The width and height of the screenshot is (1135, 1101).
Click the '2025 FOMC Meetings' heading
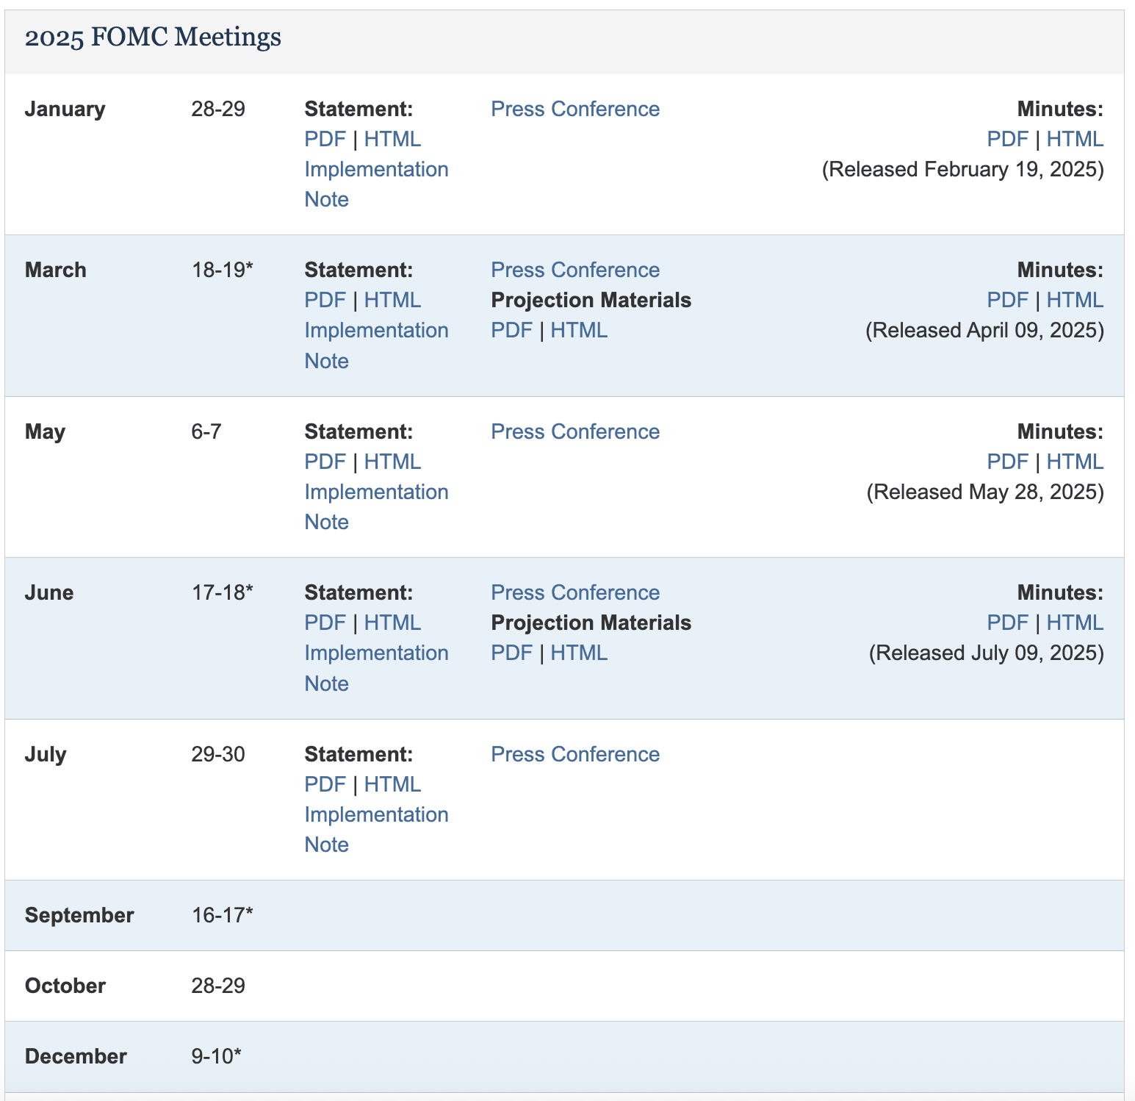click(x=153, y=37)
